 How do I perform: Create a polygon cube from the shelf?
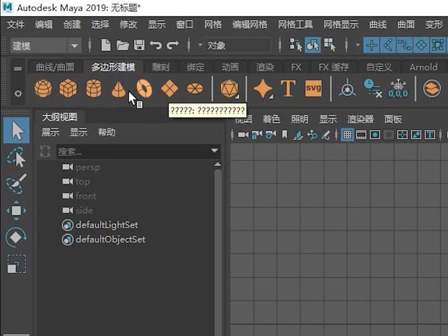(x=68, y=89)
